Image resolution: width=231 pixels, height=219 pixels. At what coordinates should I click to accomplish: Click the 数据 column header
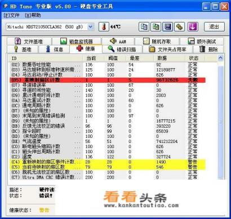pos(169,58)
